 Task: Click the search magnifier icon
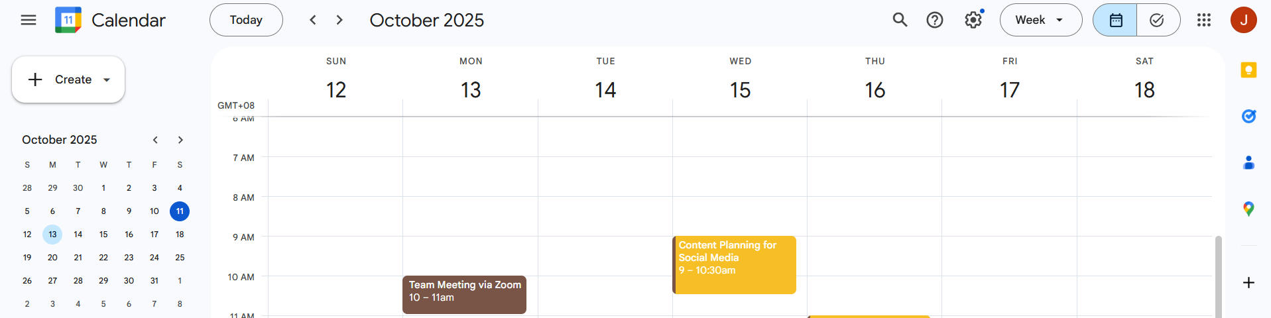click(x=900, y=20)
